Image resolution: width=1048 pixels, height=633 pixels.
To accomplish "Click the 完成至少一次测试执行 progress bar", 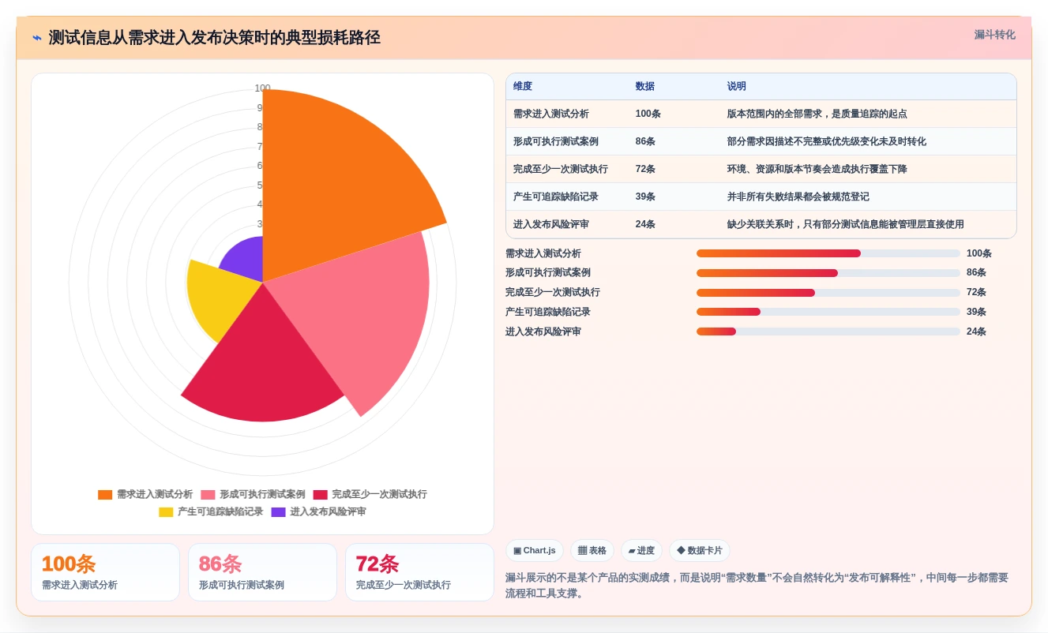I will tap(828, 293).
